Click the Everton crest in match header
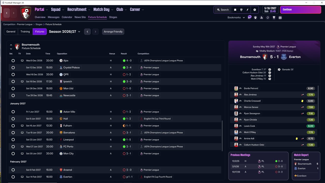Screen dimensions: 325x183 (x=284, y=57)
